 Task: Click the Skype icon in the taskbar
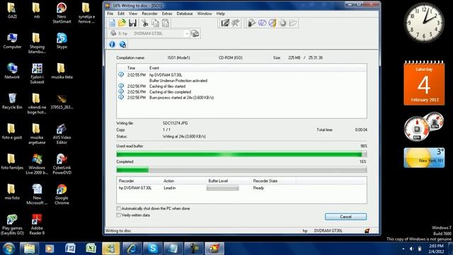point(153,249)
